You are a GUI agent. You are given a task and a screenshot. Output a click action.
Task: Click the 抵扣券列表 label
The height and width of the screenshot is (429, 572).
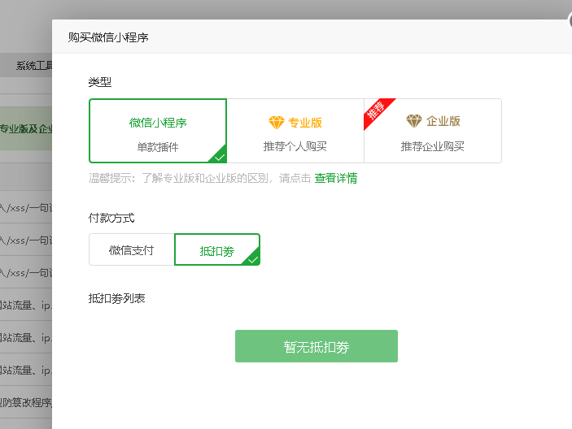pyautogui.click(x=116, y=299)
